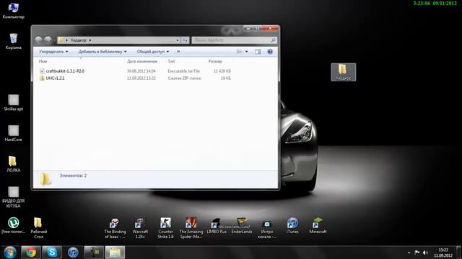
Task: Select the Minecraft desktop shortcut
Action: (x=318, y=226)
